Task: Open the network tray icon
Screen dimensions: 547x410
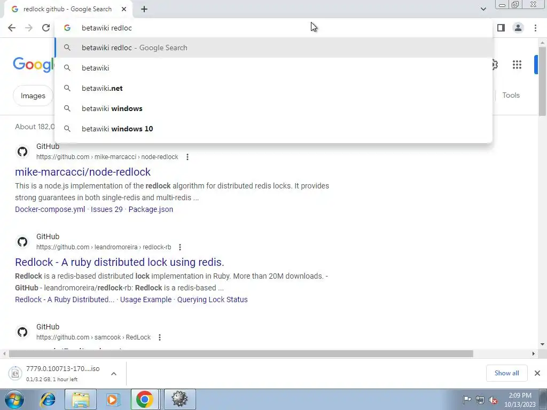Action: tap(480, 400)
